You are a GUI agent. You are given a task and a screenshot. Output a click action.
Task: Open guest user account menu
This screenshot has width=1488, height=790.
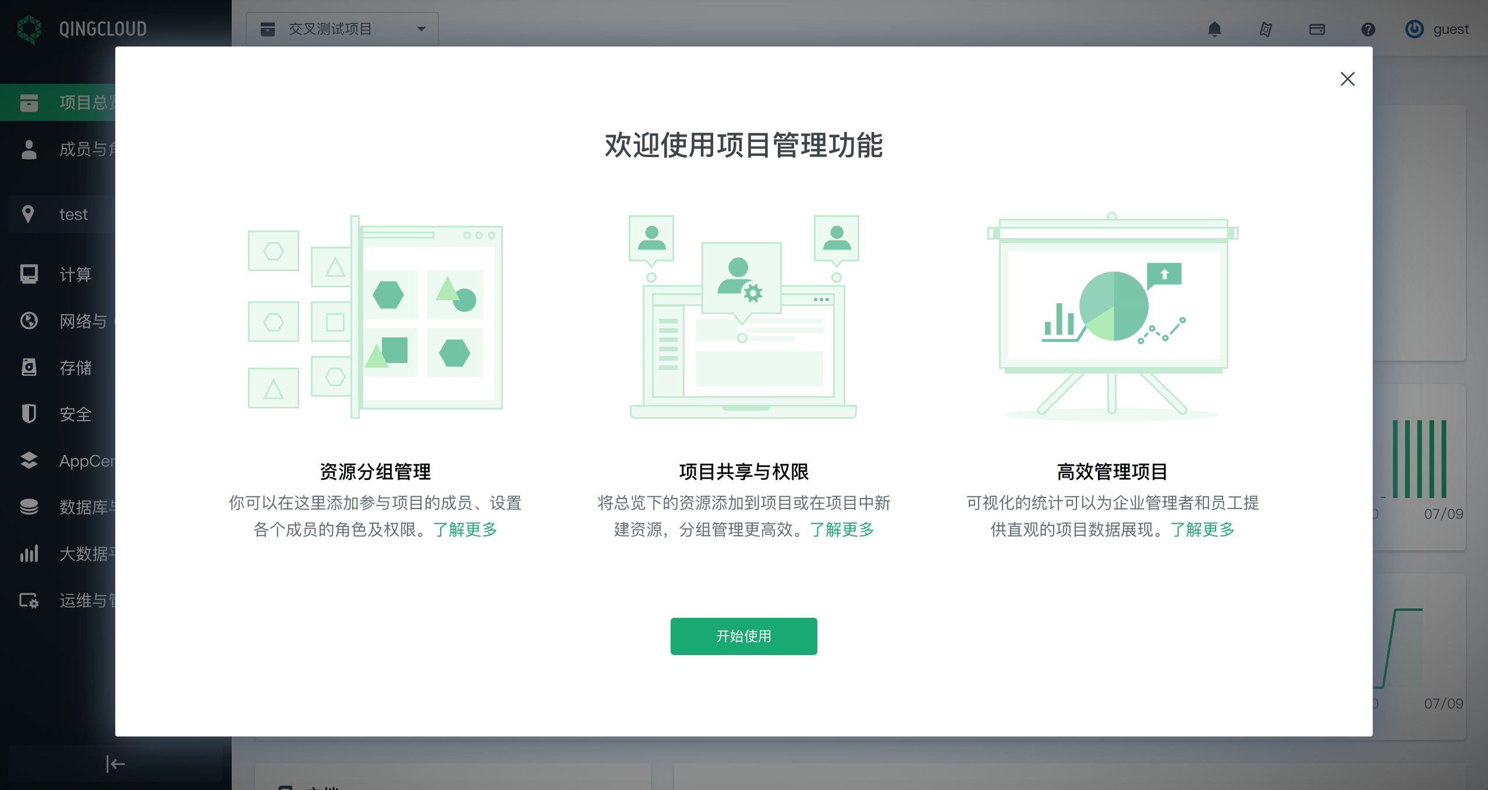coord(1450,29)
